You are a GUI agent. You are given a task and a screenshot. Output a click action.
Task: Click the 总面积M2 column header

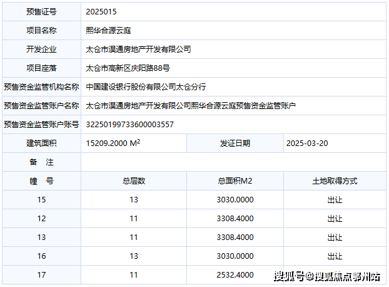(x=235, y=181)
